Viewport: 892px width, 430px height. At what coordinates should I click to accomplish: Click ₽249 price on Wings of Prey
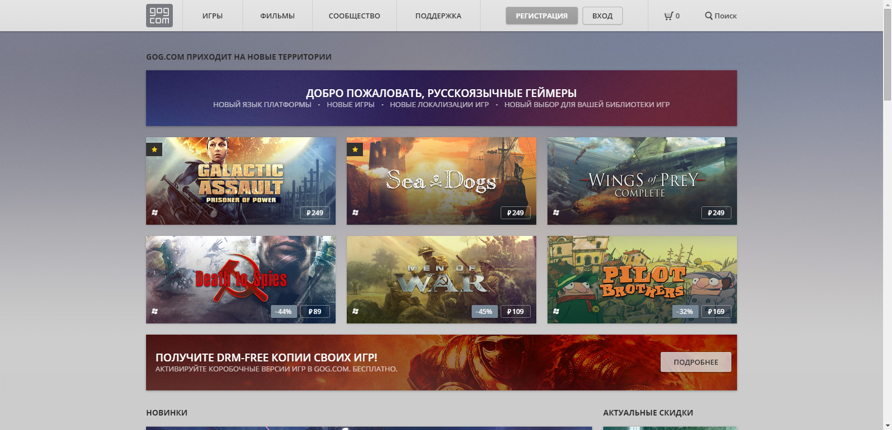pos(716,212)
